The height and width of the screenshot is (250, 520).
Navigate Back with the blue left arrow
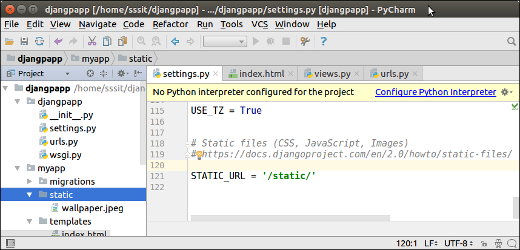click(175, 41)
